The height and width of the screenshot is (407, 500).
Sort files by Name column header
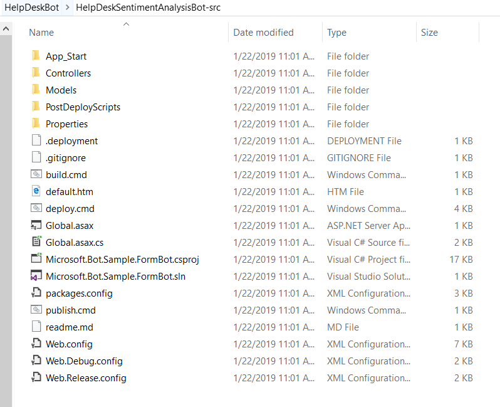(x=41, y=33)
